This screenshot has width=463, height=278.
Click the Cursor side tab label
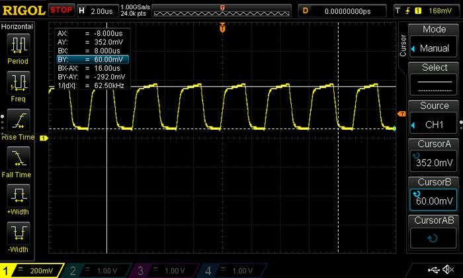coord(403,46)
